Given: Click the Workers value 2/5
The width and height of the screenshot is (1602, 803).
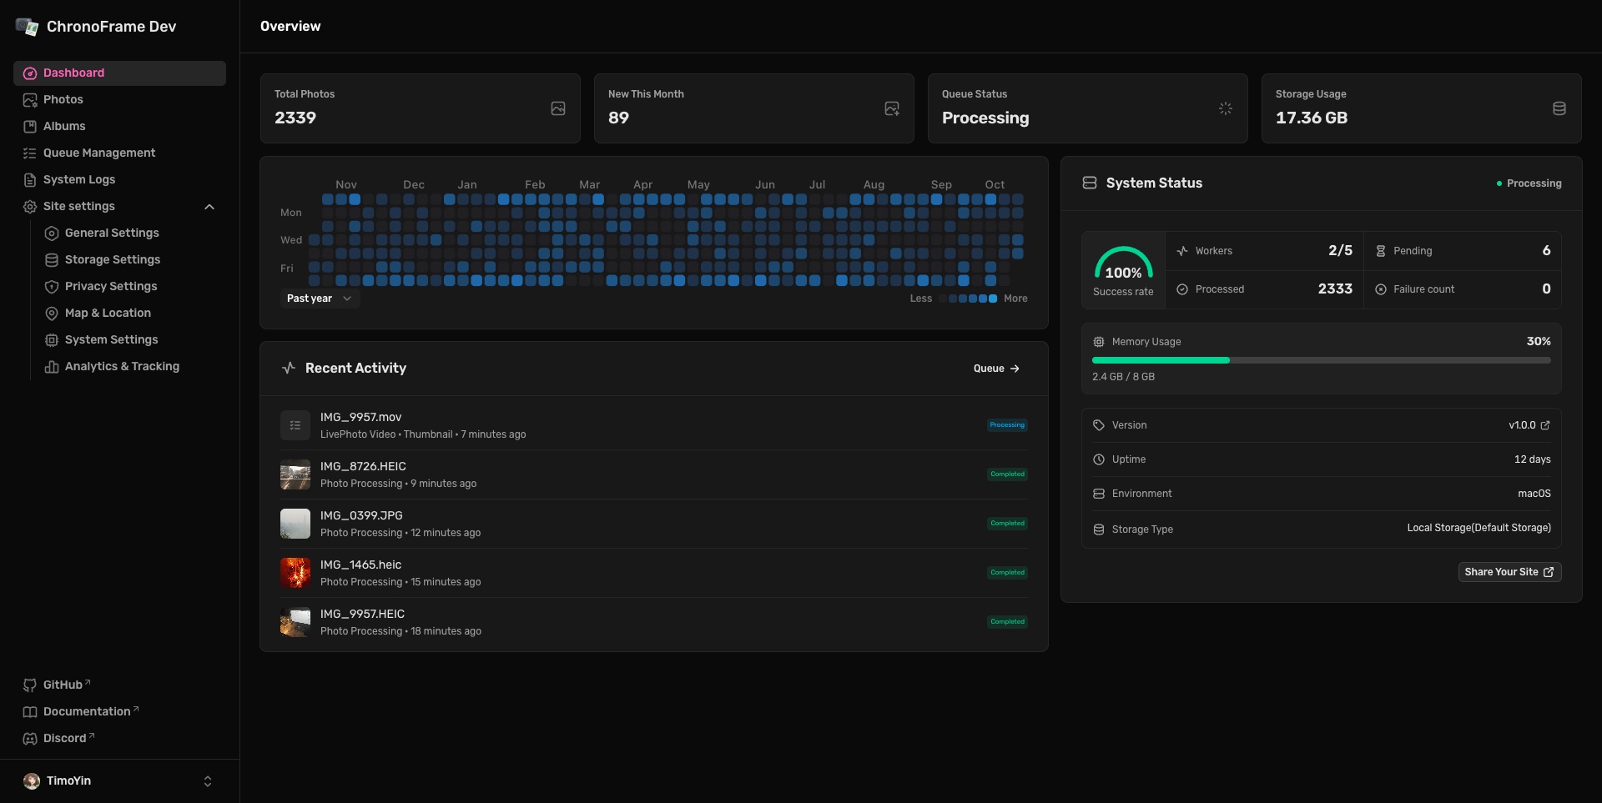Looking at the screenshot, I should tap(1340, 250).
